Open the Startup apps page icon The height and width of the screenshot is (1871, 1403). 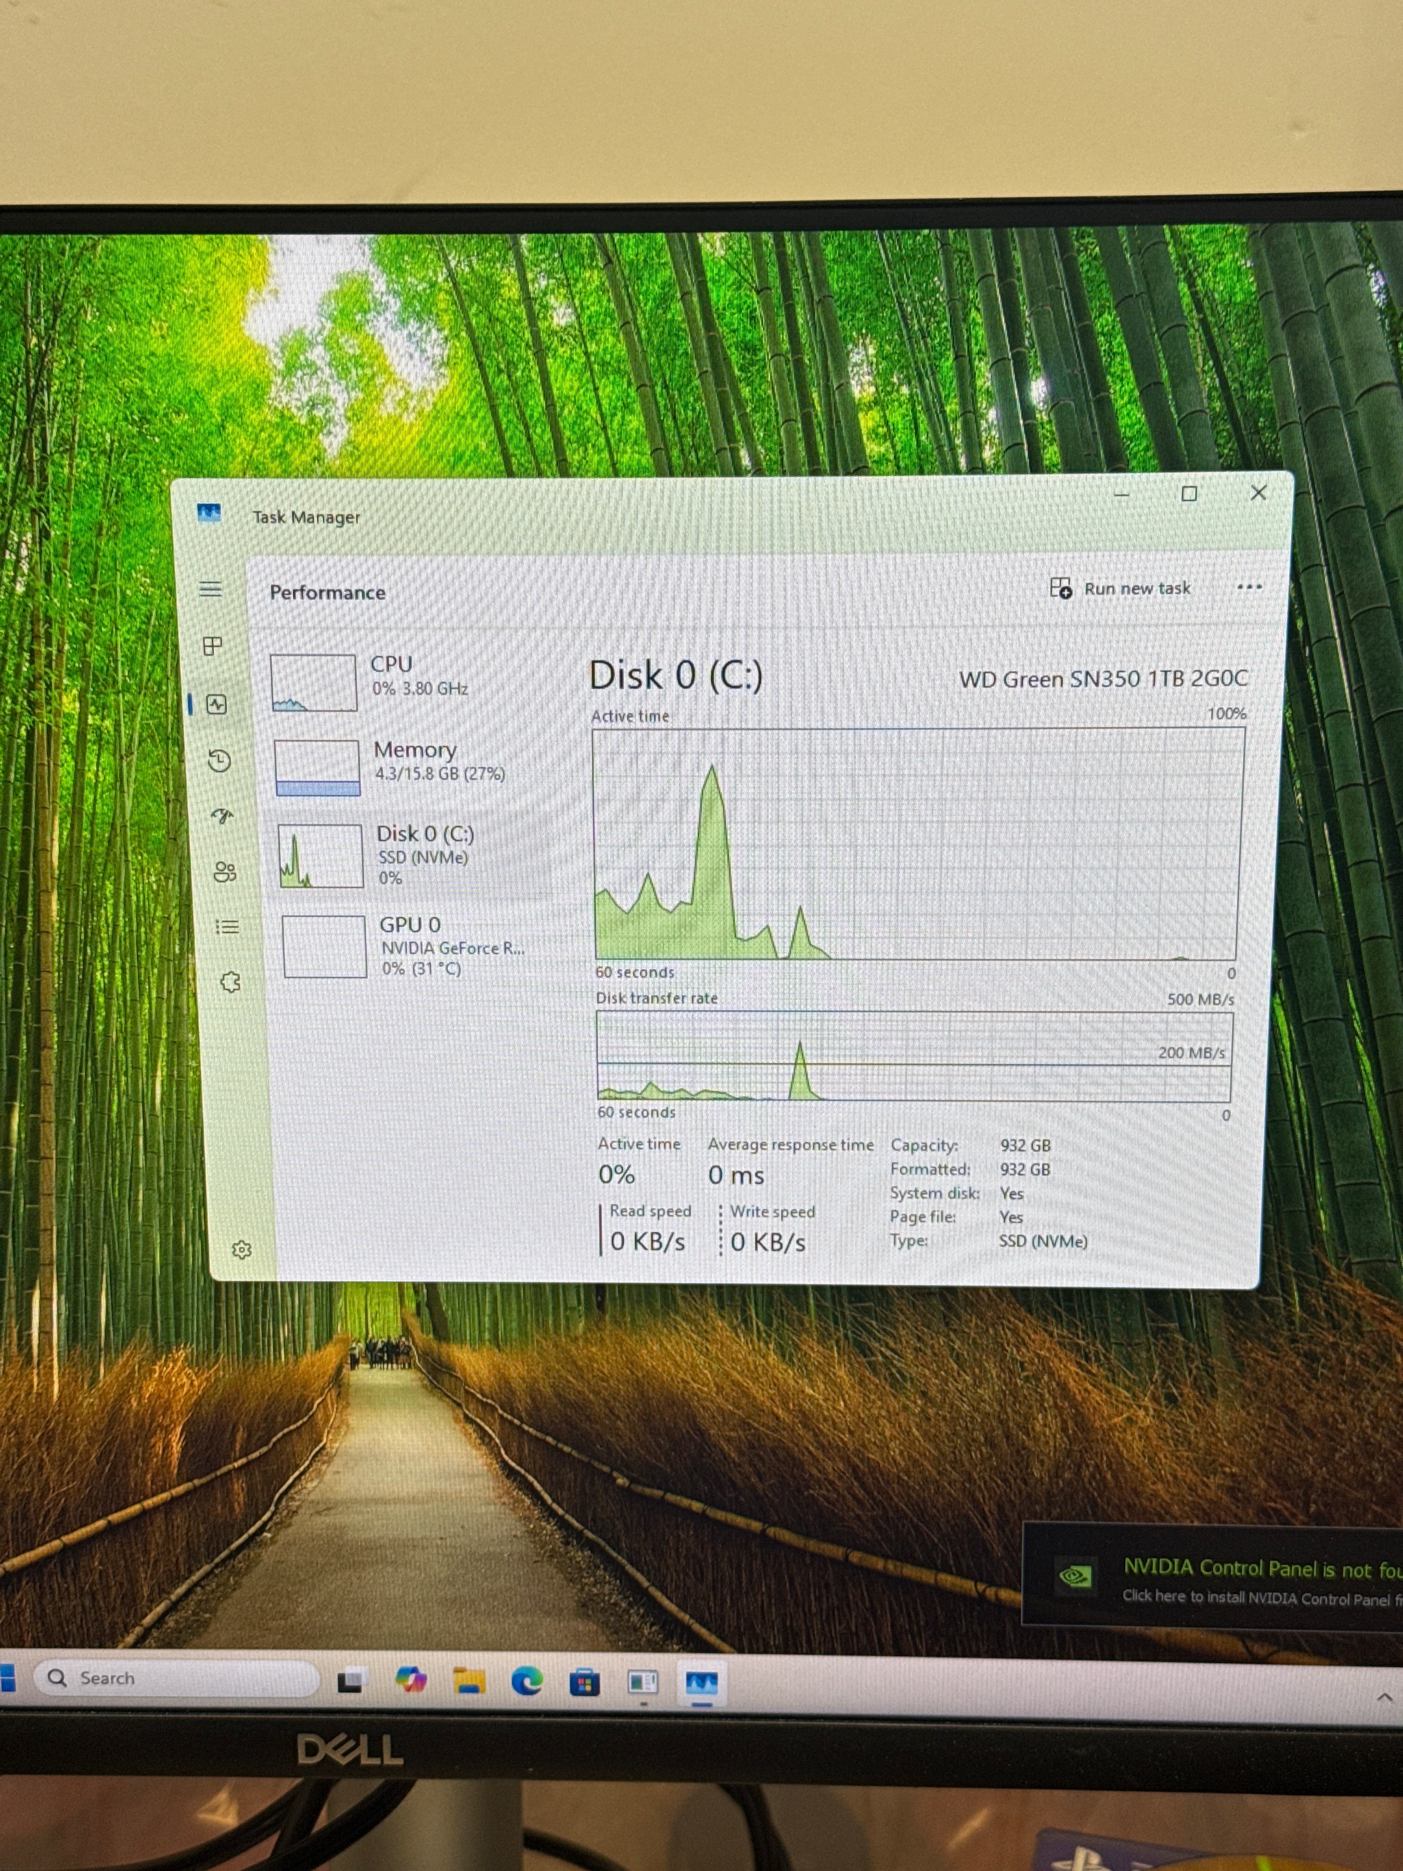click(x=222, y=815)
